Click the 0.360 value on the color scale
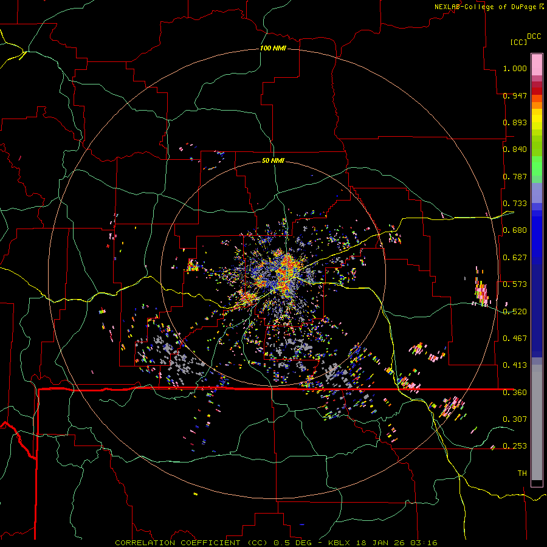 tap(515, 393)
